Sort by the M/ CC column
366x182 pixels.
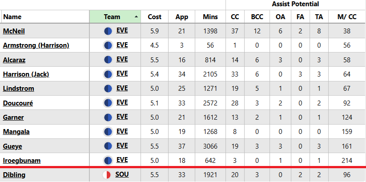pyautogui.click(x=347, y=17)
